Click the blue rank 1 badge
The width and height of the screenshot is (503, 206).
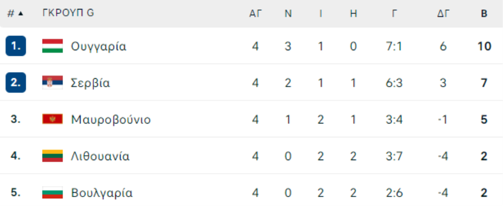click(16, 46)
